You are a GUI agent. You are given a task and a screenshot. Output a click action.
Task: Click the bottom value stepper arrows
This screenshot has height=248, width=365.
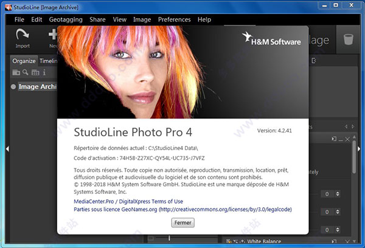tap(338, 230)
